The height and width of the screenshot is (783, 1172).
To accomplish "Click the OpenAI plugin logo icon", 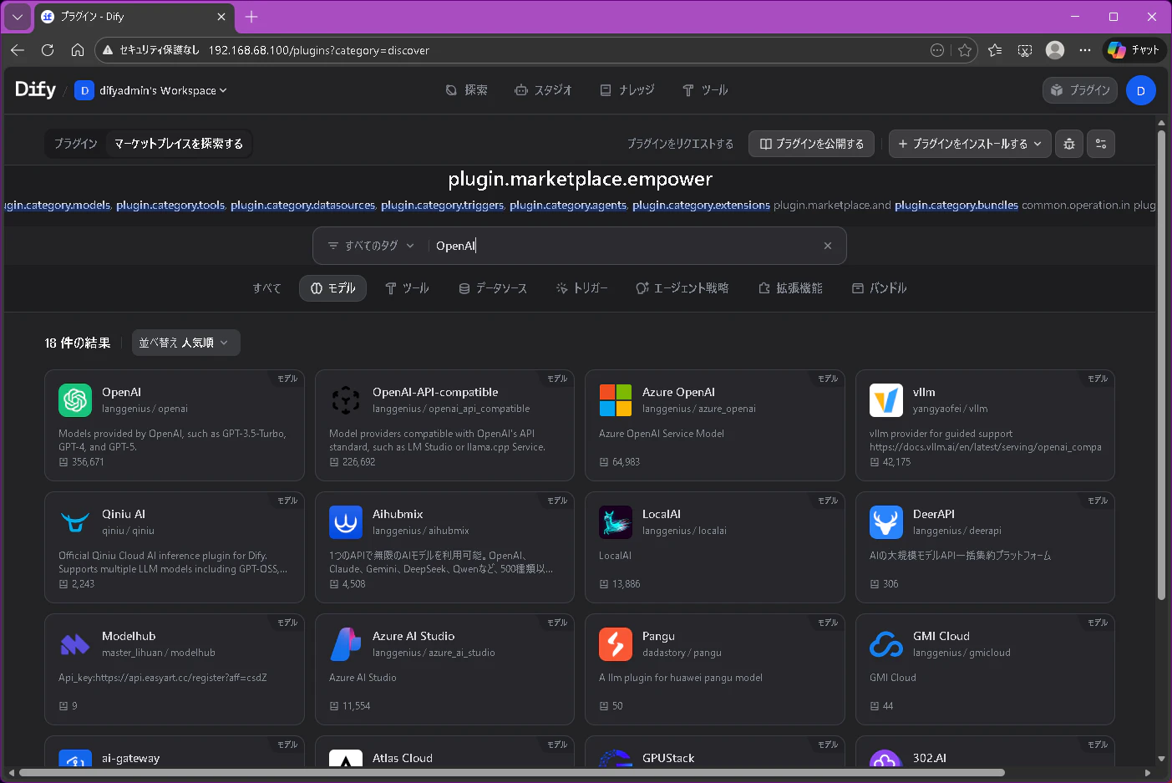I will click(75, 400).
